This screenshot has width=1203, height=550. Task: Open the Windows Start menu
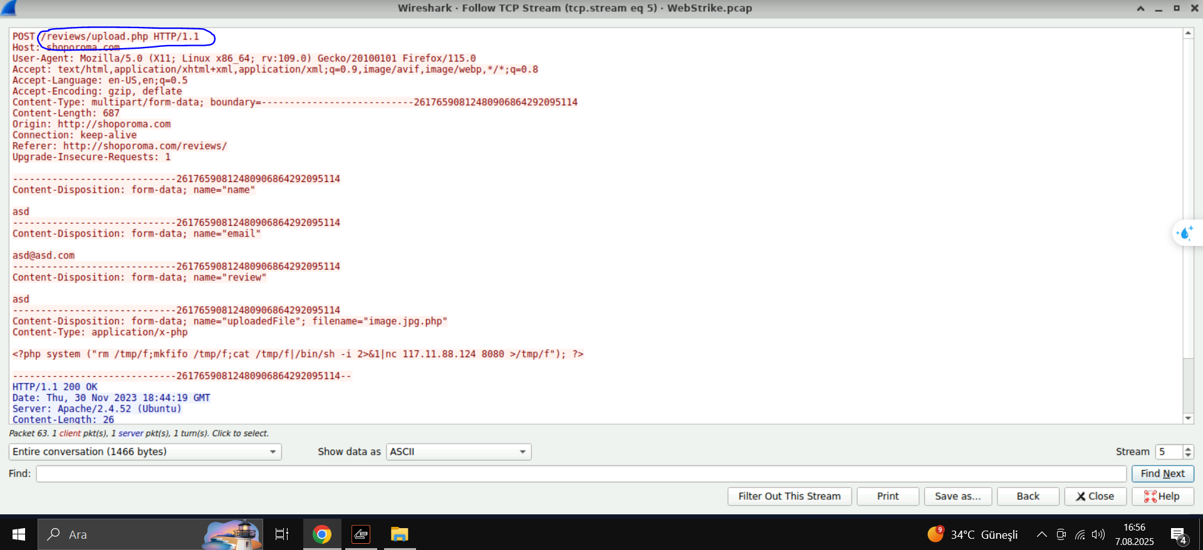19,534
